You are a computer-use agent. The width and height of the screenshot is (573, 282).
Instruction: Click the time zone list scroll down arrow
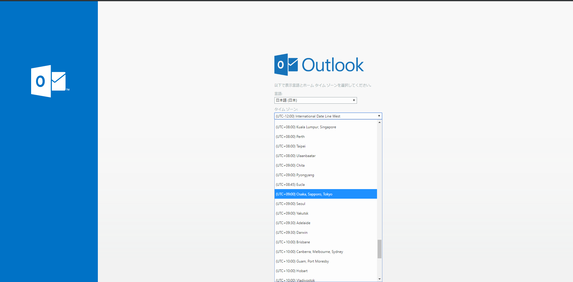pos(379,279)
